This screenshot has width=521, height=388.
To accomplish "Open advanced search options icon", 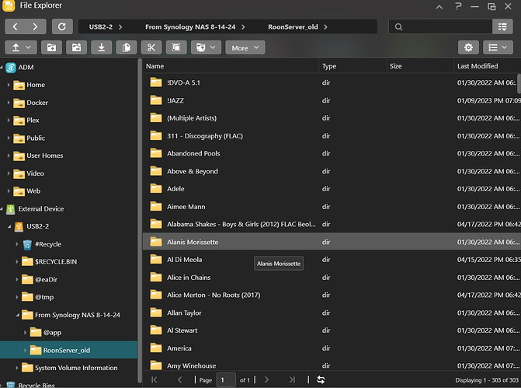I will 502,27.
